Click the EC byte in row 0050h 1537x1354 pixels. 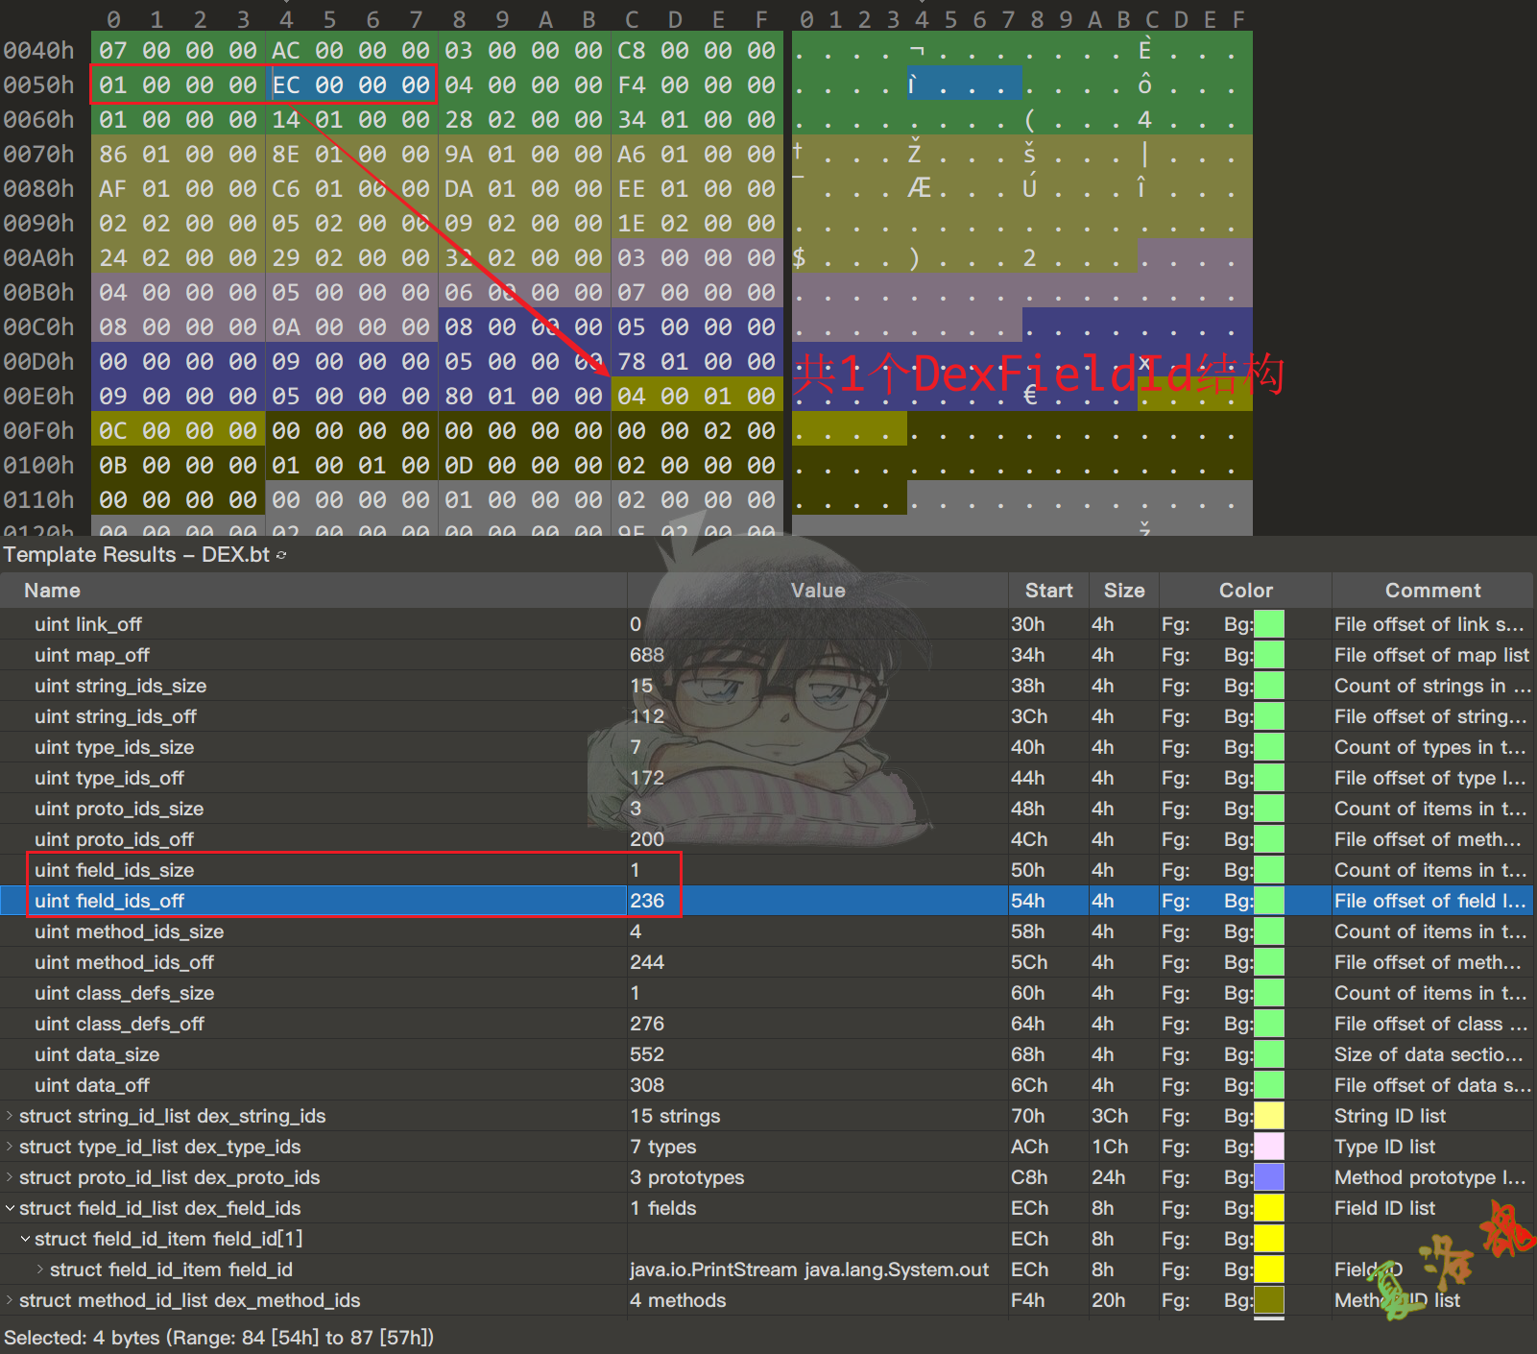(286, 85)
